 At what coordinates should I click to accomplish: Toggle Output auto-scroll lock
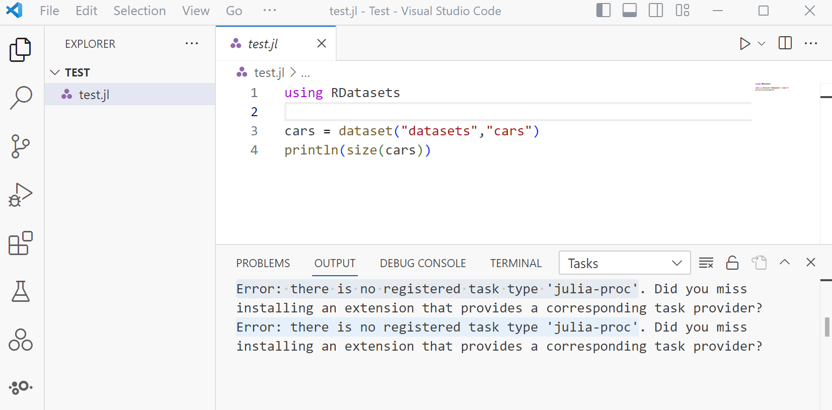[x=732, y=263]
